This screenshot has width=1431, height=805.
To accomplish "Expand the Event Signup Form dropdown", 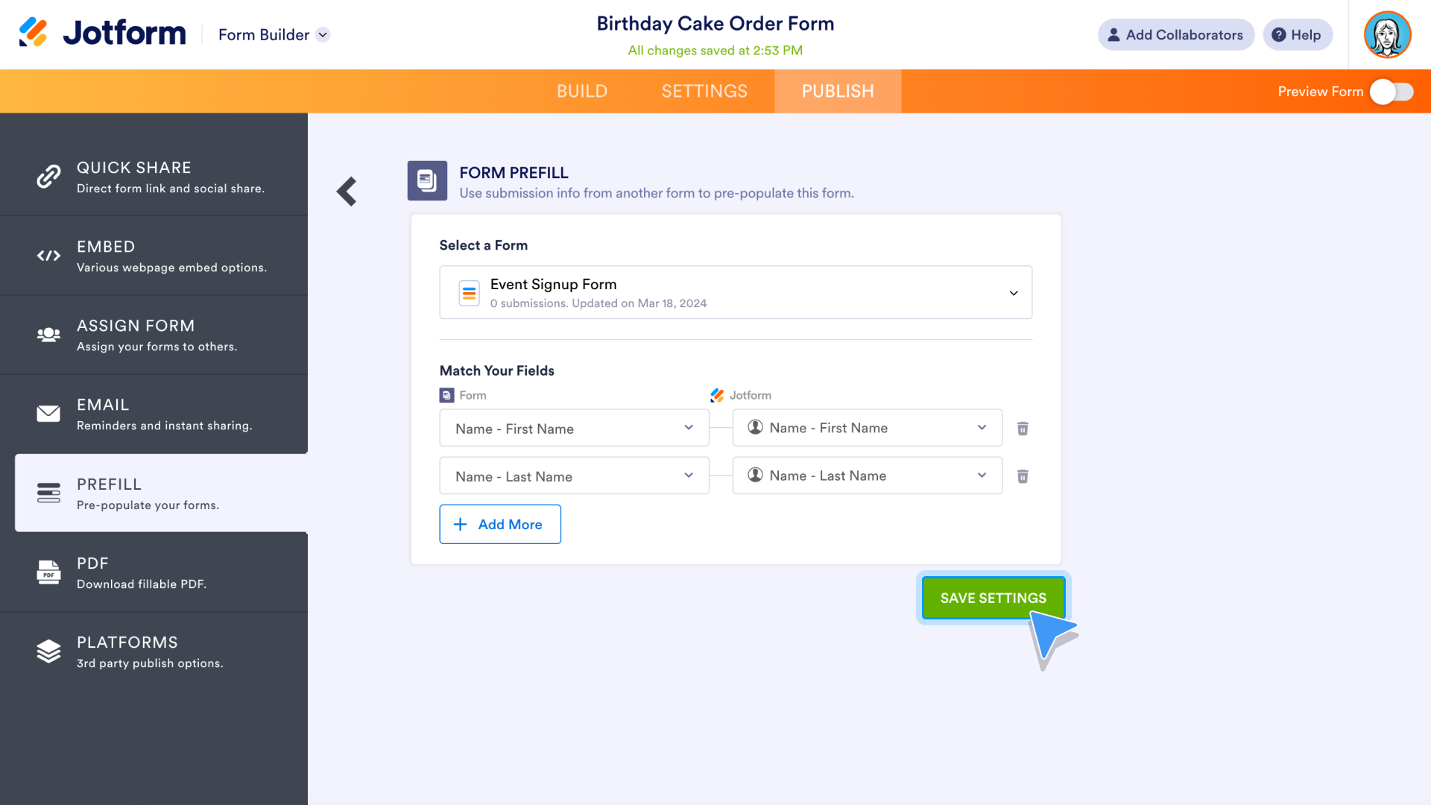I will pyautogui.click(x=1014, y=293).
